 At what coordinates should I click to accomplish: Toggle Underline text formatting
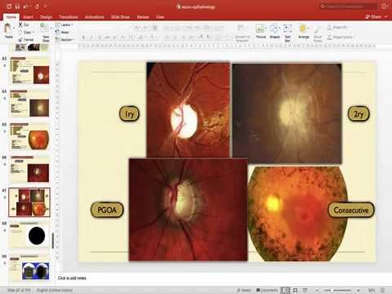[99, 37]
